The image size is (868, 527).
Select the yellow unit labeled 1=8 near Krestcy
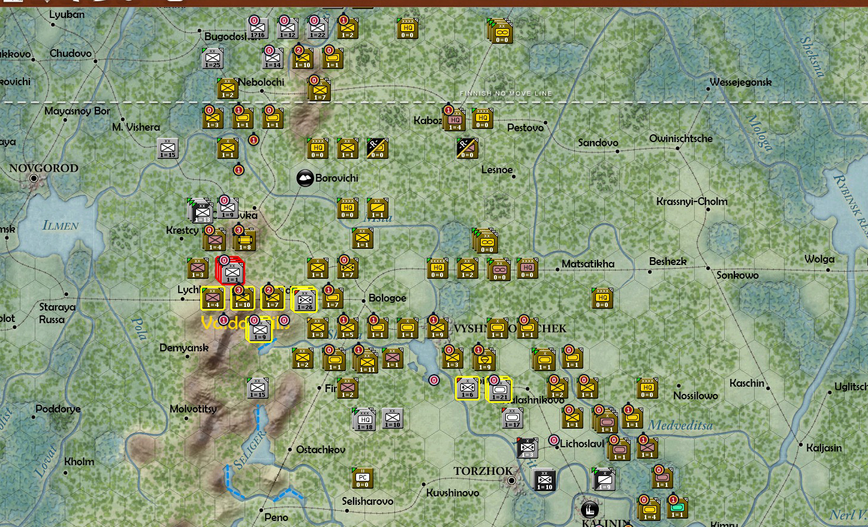coord(245,239)
